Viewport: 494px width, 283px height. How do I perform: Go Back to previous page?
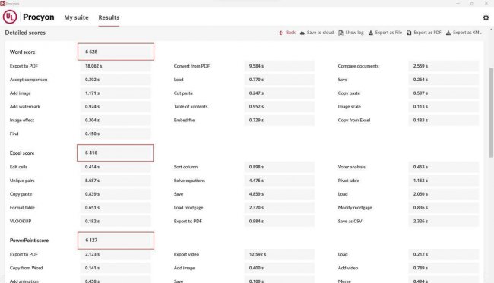[x=290, y=33]
